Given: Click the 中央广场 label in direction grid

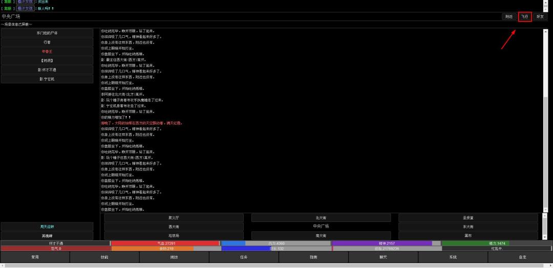Looking at the screenshot, I should (321, 227).
